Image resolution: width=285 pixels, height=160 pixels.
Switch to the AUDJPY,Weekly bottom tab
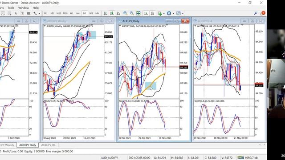(x=7, y=145)
